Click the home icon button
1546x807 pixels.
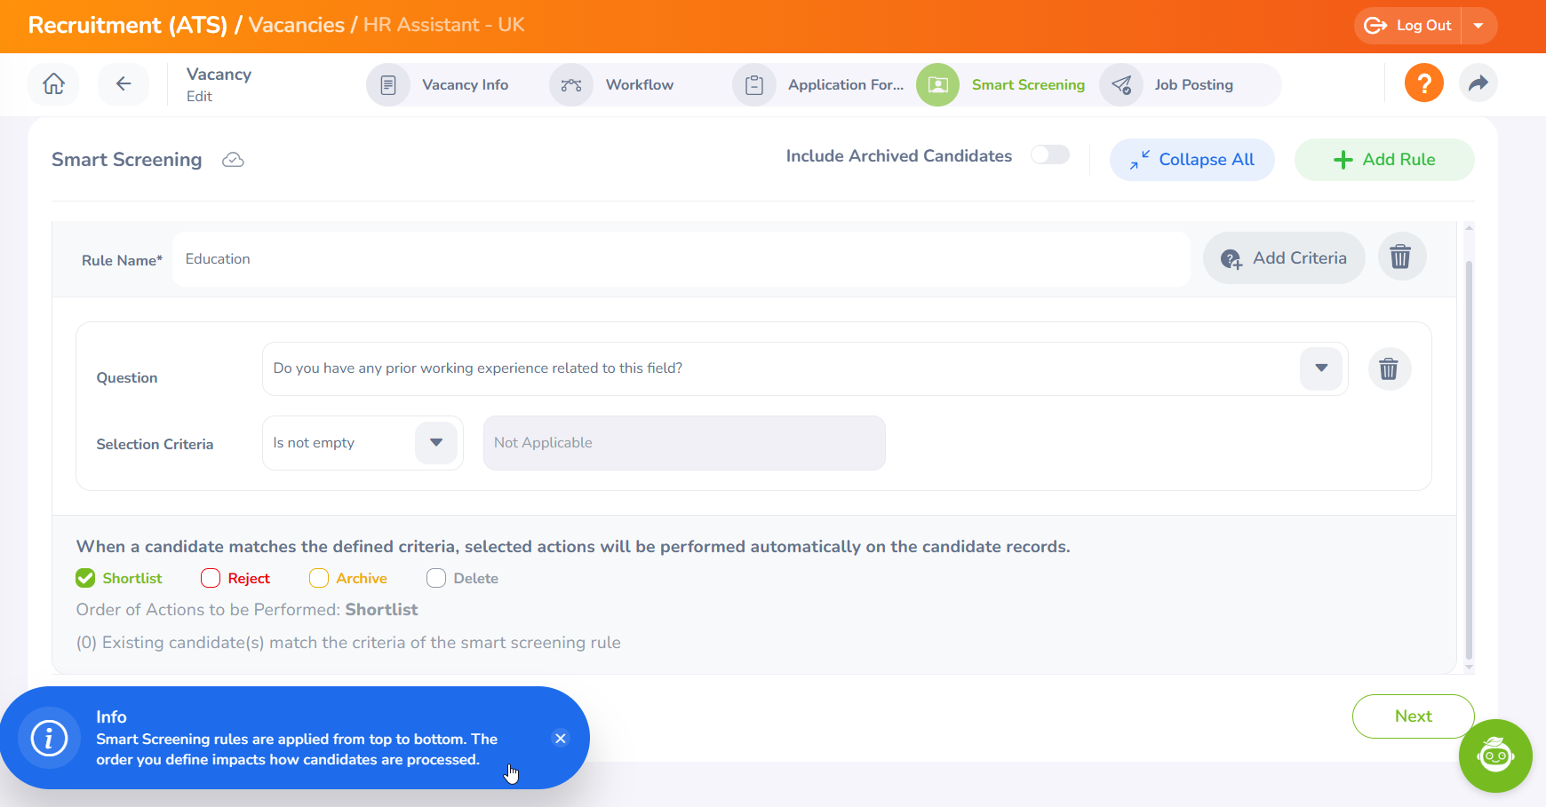click(53, 84)
